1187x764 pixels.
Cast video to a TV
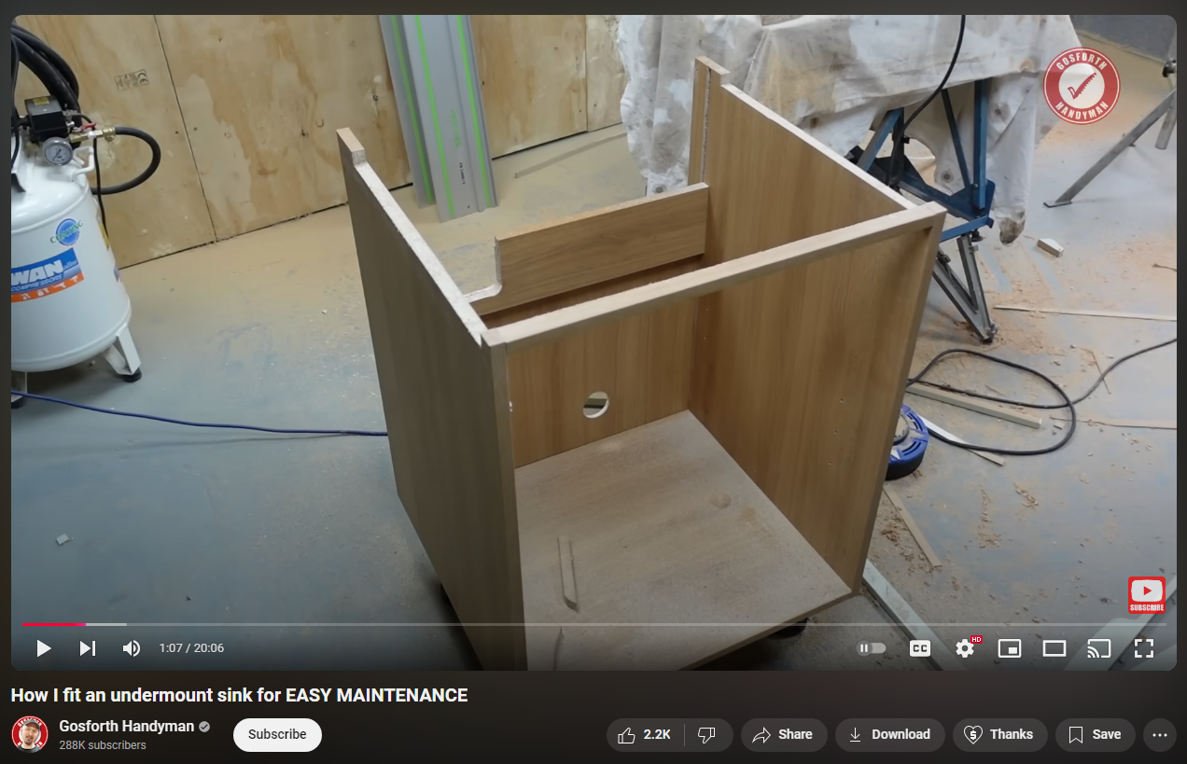click(1099, 648)
